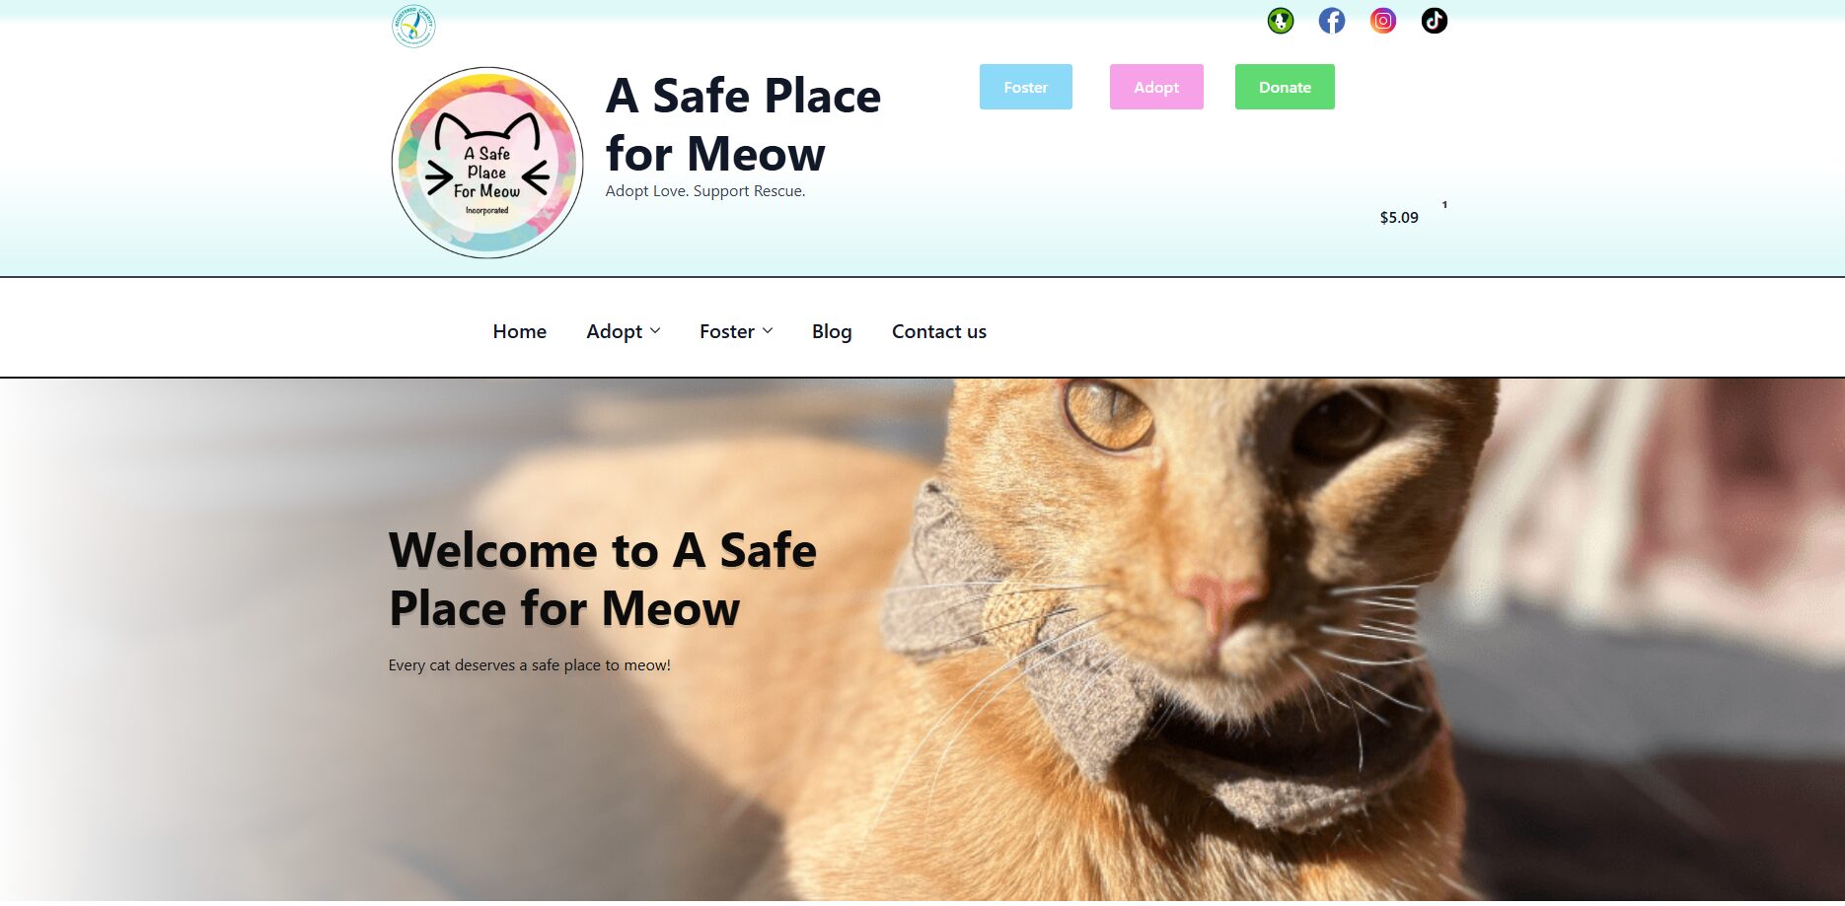Expand the Foster menu chevron
This screenshot has width=1845, height=906.
pos(768,331)
